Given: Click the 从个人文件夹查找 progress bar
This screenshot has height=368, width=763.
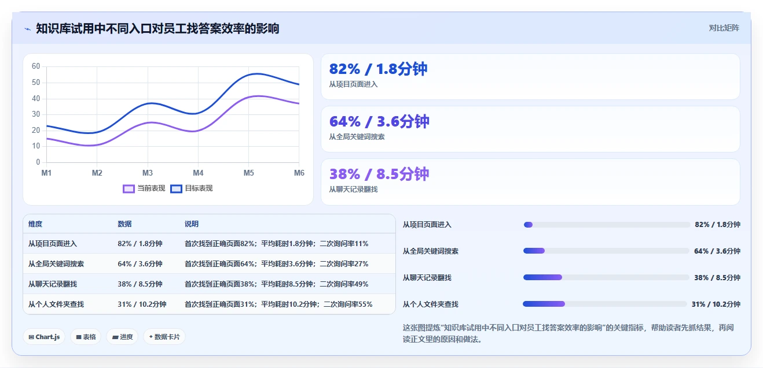Looking at the screenshot, I should coord(605,304).
